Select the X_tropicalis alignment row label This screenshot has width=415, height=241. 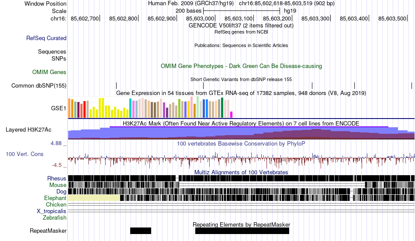[x=52, y=211]
